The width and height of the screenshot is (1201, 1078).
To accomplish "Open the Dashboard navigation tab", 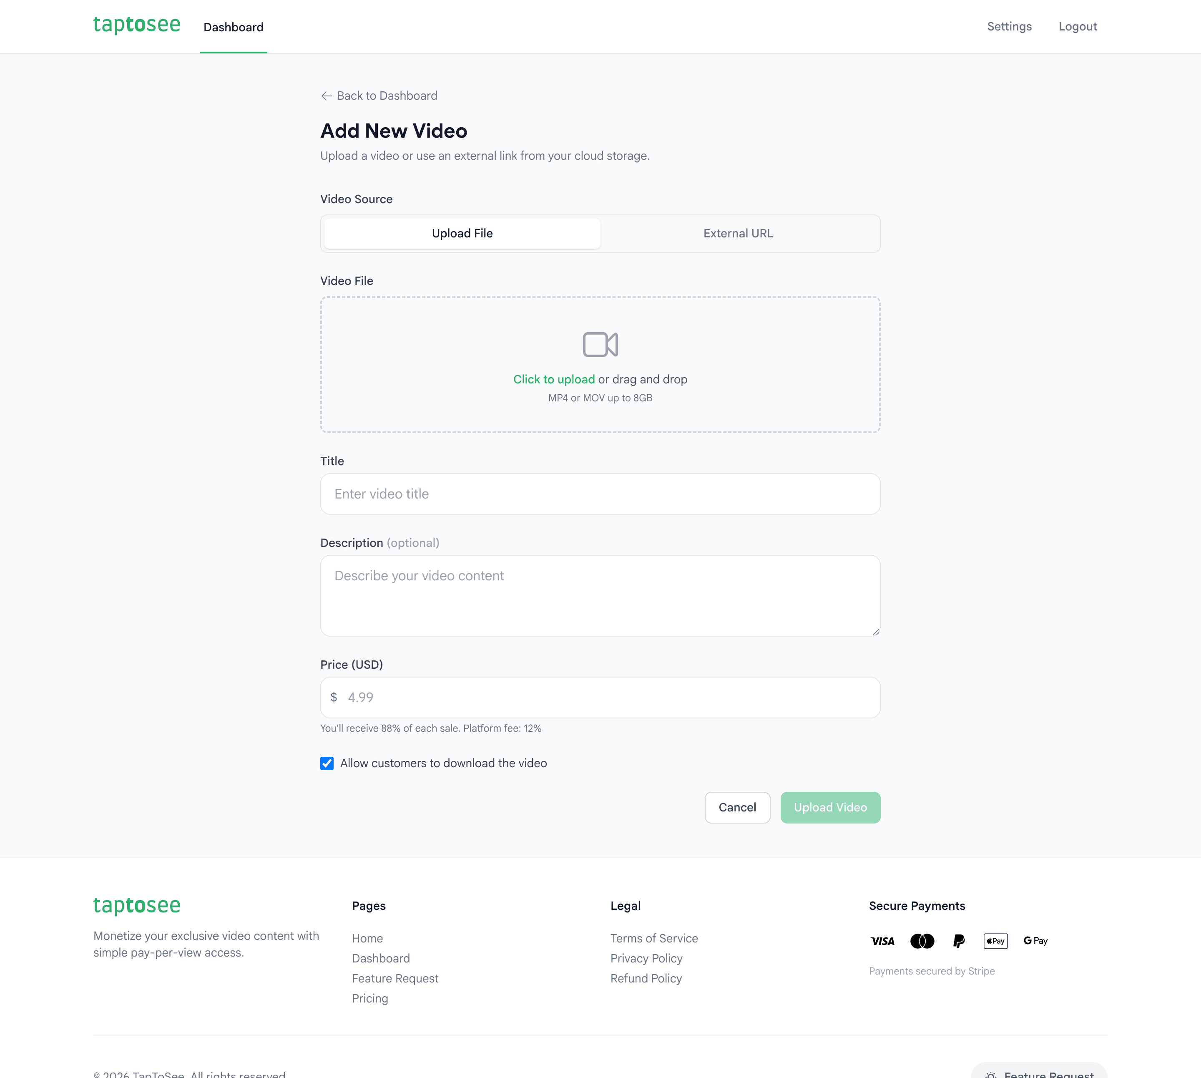I will (x=233, y=27).
